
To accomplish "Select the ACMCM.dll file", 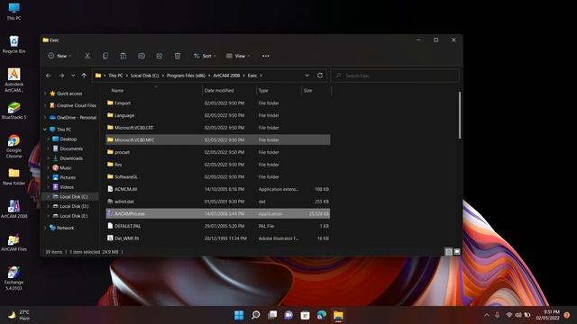I will pyautogui.click(x=218, y=189).
